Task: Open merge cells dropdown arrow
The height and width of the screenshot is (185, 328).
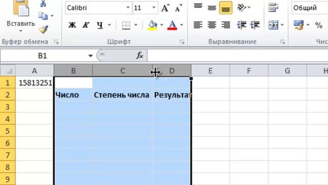Action: 282,25
